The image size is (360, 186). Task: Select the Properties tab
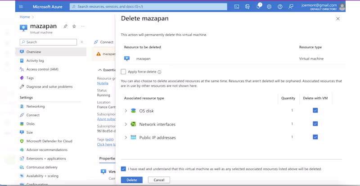(107, 159)
